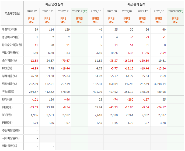This screenshot has height=151, width=185.
Task: Click ROE value -13.24 for 2023.03
Action: [161, 68]
